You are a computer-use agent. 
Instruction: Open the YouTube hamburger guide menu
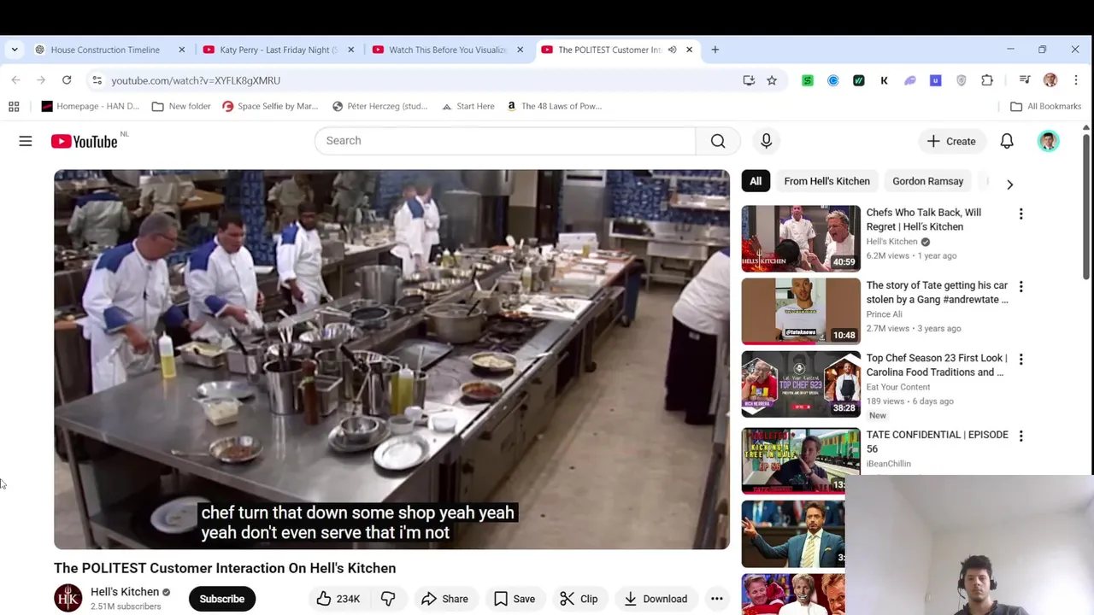(x=26, y=141)
